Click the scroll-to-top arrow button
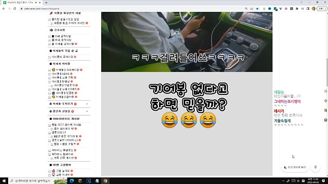The height and width of the screenshot is (184, 328). pos(315,167)
